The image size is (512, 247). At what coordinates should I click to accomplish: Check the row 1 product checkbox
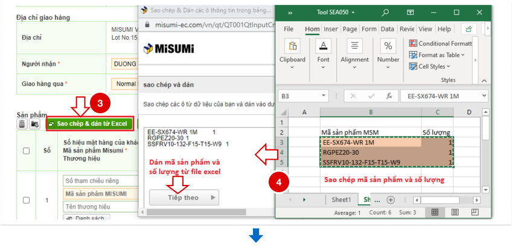coord(26,200)
